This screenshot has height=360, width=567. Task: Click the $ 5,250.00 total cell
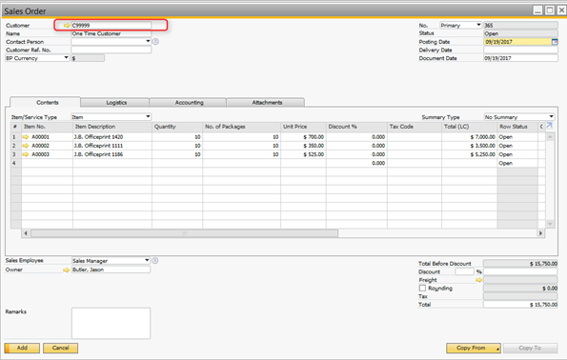click(x=470, y=154)
